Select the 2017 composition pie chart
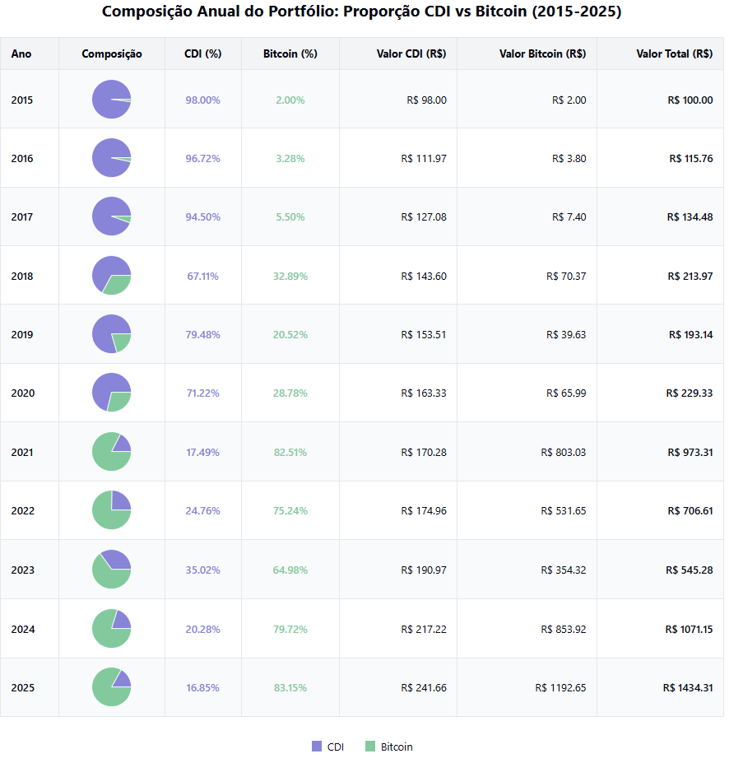This screenshot has height=763, width=729. click(111, 216)
